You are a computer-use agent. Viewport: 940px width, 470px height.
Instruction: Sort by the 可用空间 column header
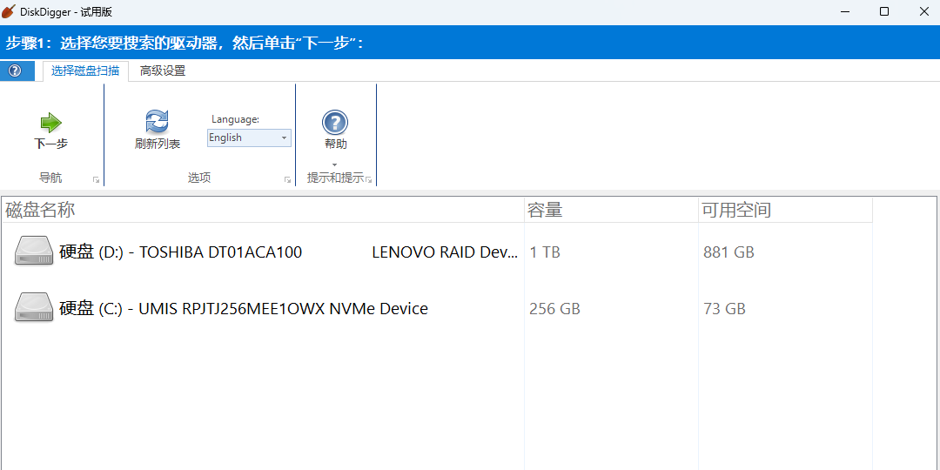coord(785,210)
